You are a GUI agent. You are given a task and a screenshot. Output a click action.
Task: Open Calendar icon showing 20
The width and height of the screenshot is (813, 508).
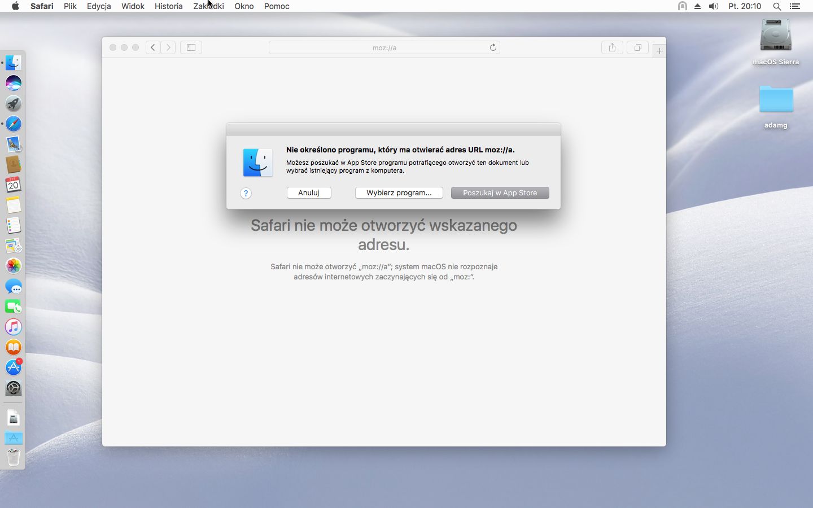(14, 185)
